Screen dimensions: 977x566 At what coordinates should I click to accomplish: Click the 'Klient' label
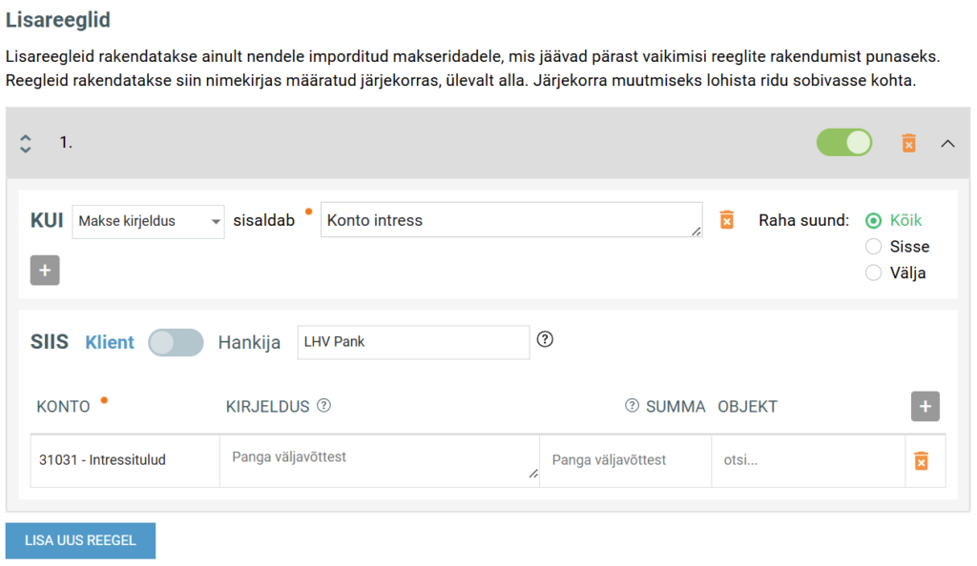click(110, 342)
